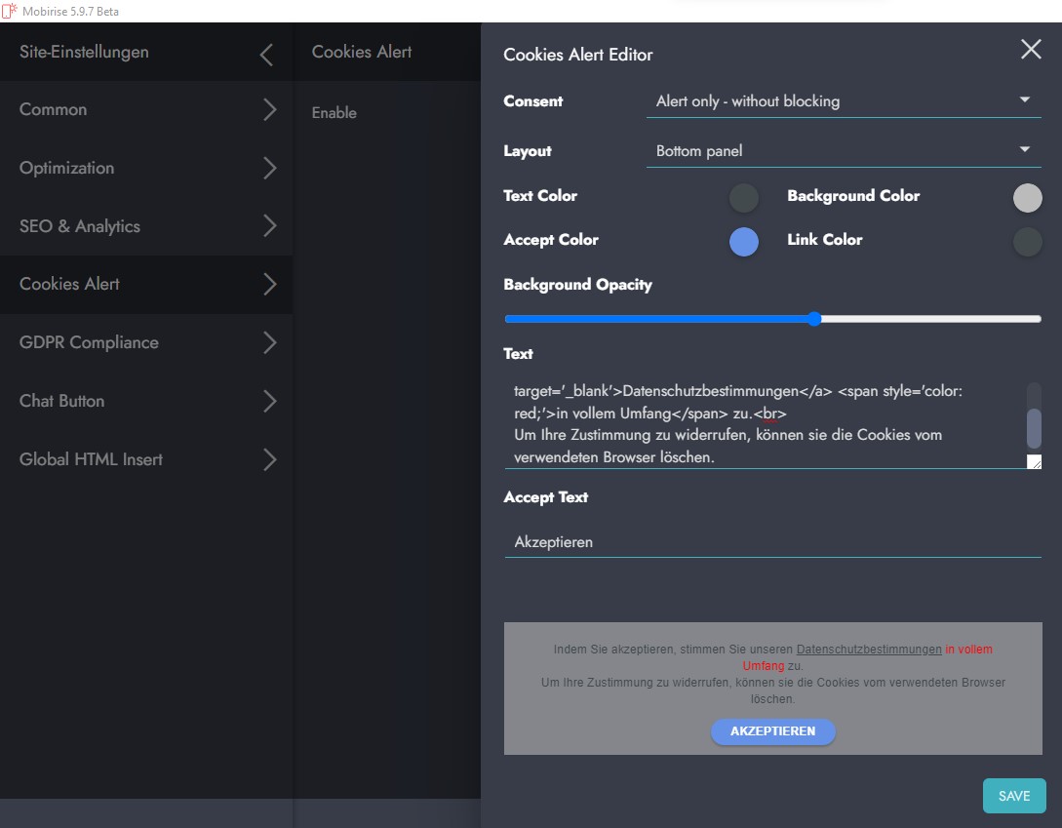Click the arrow next to Optimization

pos(270,169)
